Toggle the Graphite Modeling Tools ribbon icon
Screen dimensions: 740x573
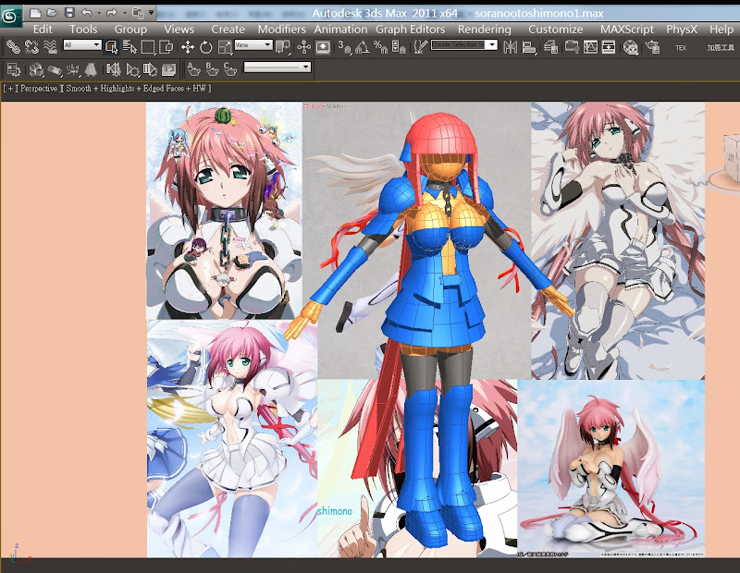click(572, 47)
